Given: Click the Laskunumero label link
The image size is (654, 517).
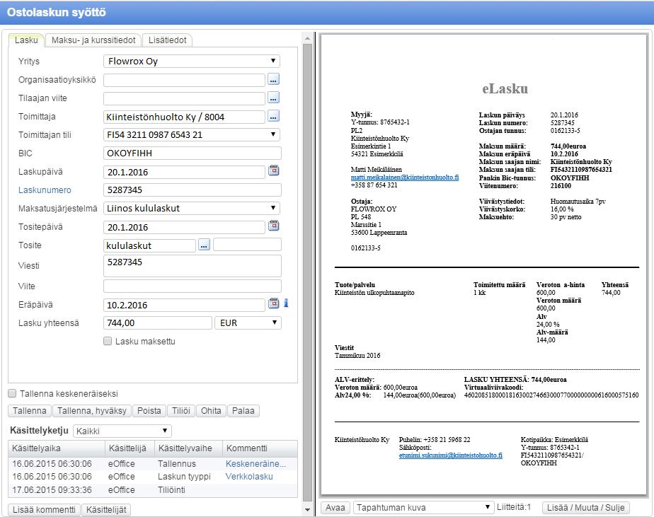Looking at the screenshot, I should point(45,190).
